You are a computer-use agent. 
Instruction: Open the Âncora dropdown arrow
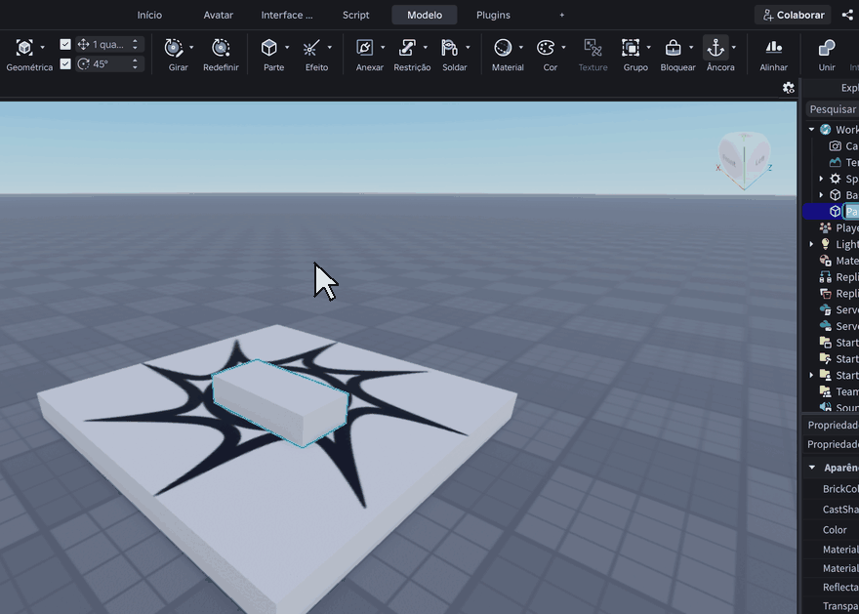click(733, 48)
